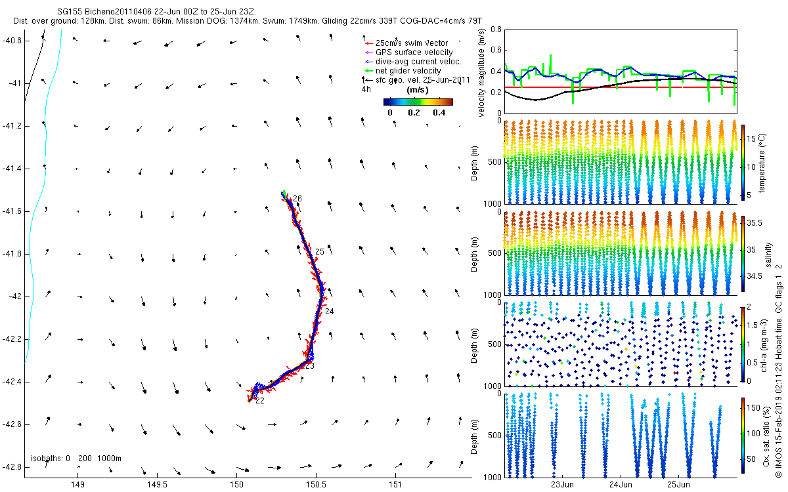This screenshot has height=492, width=788.
Task: Click the 0.8 tick on the velocity magnitude axis
Action: 496,30
